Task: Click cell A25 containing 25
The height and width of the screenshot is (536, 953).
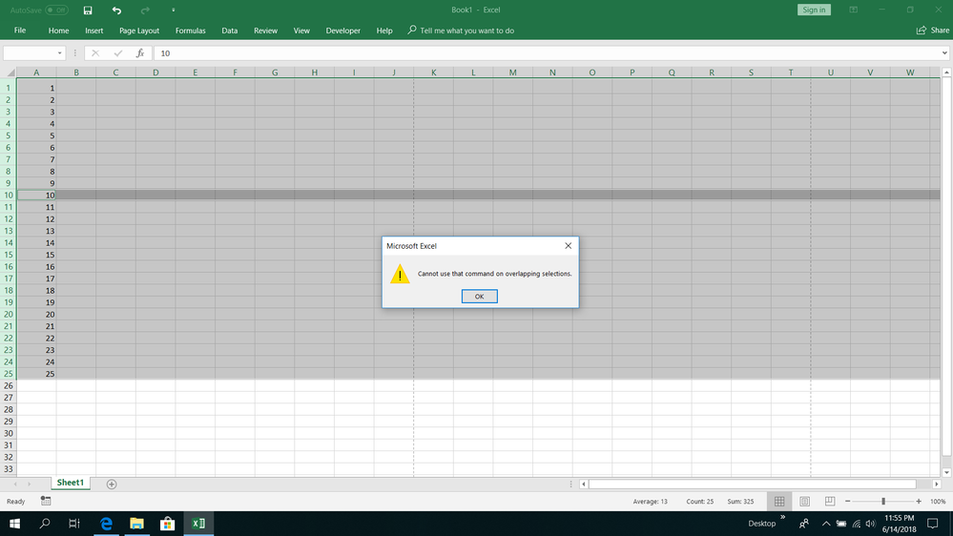Action: tap(36, 374)
